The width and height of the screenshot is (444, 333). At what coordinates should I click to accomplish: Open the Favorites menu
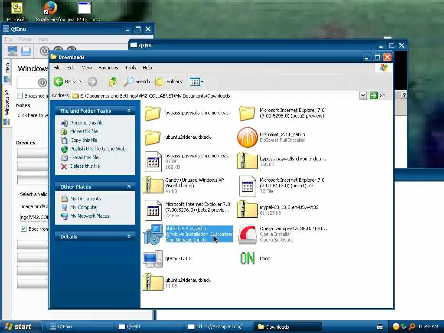point(108,68)
